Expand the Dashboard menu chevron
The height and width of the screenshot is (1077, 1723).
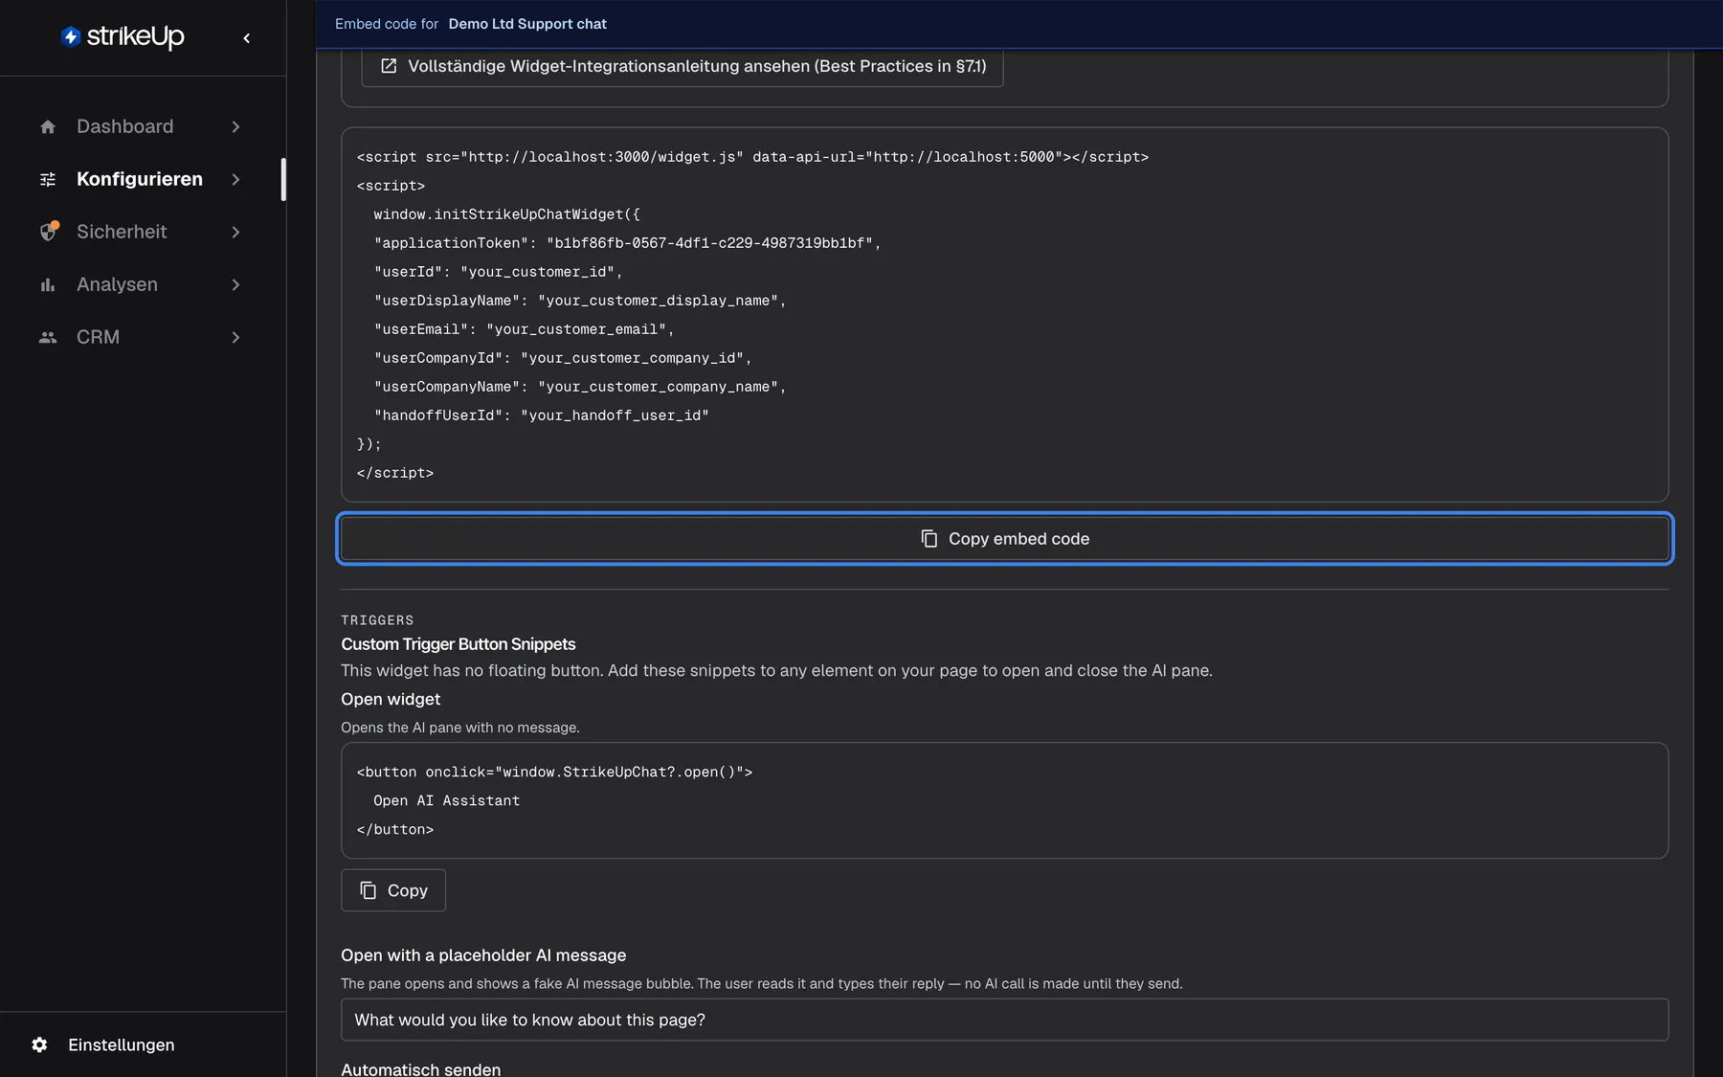pos(235,126)
